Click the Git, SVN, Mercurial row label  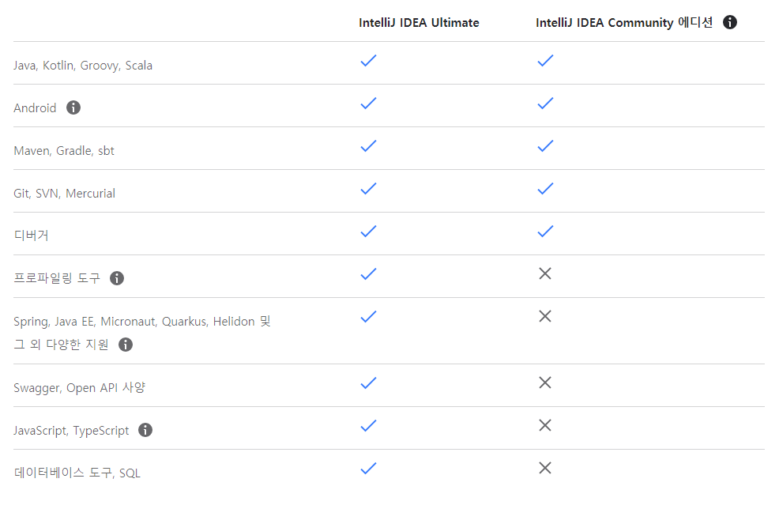(65, 194)
